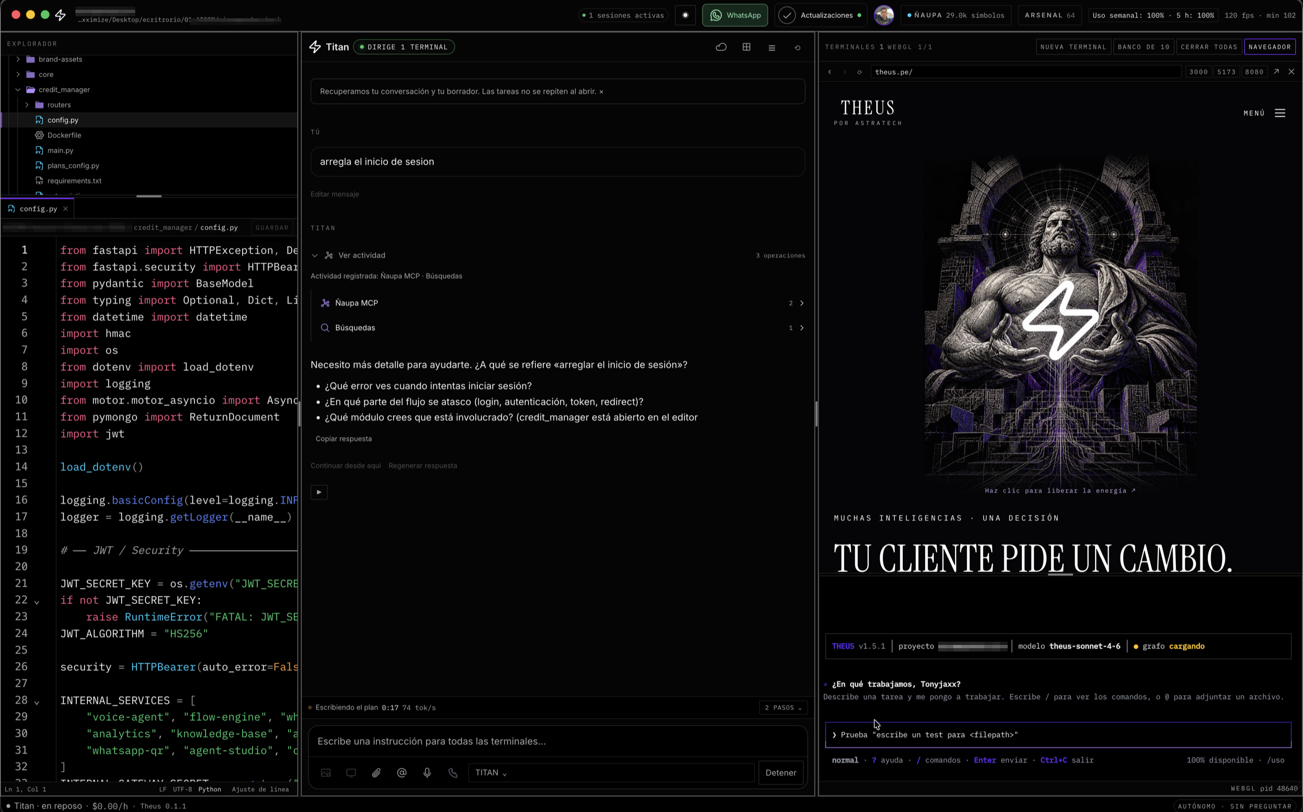Screen dimensions: 1303x812
Task: Click CERRAR TODAS button
Action: [x=1209, y=47]
